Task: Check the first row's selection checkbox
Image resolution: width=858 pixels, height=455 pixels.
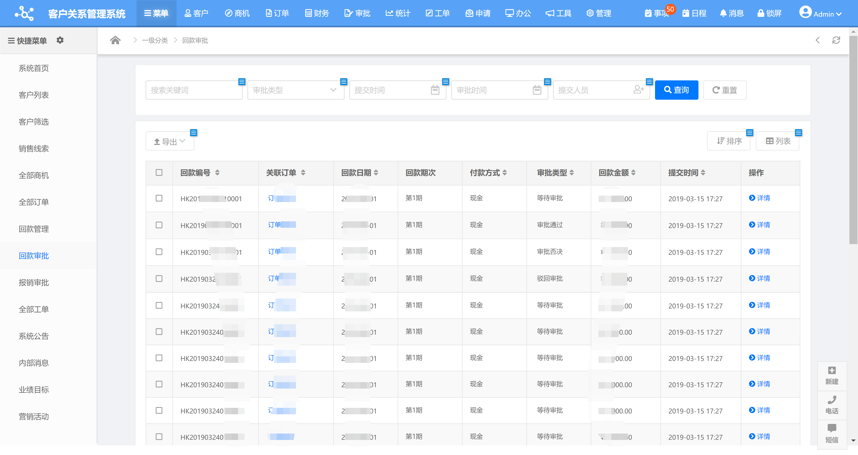Action: coord(159,198)
